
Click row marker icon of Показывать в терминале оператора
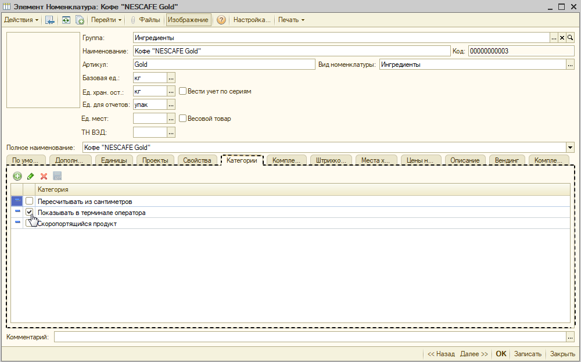coord(17,212)
